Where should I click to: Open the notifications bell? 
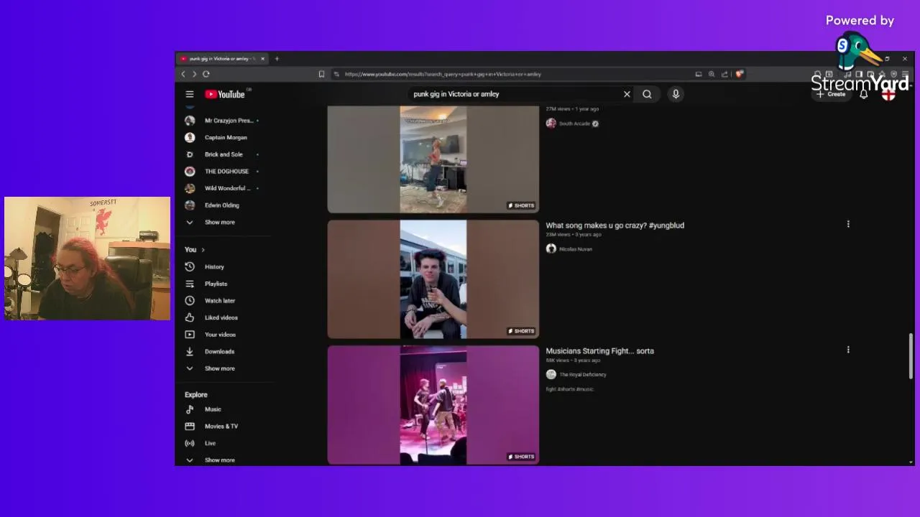point(864,94)
